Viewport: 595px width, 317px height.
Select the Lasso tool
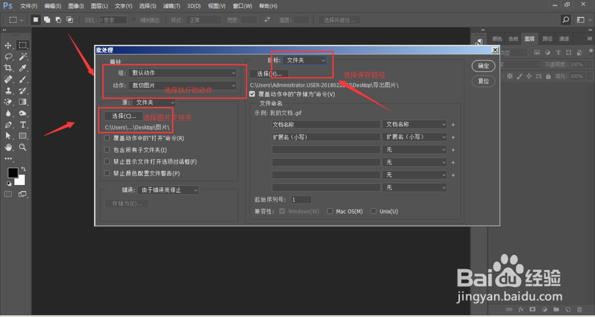[8, 57]
